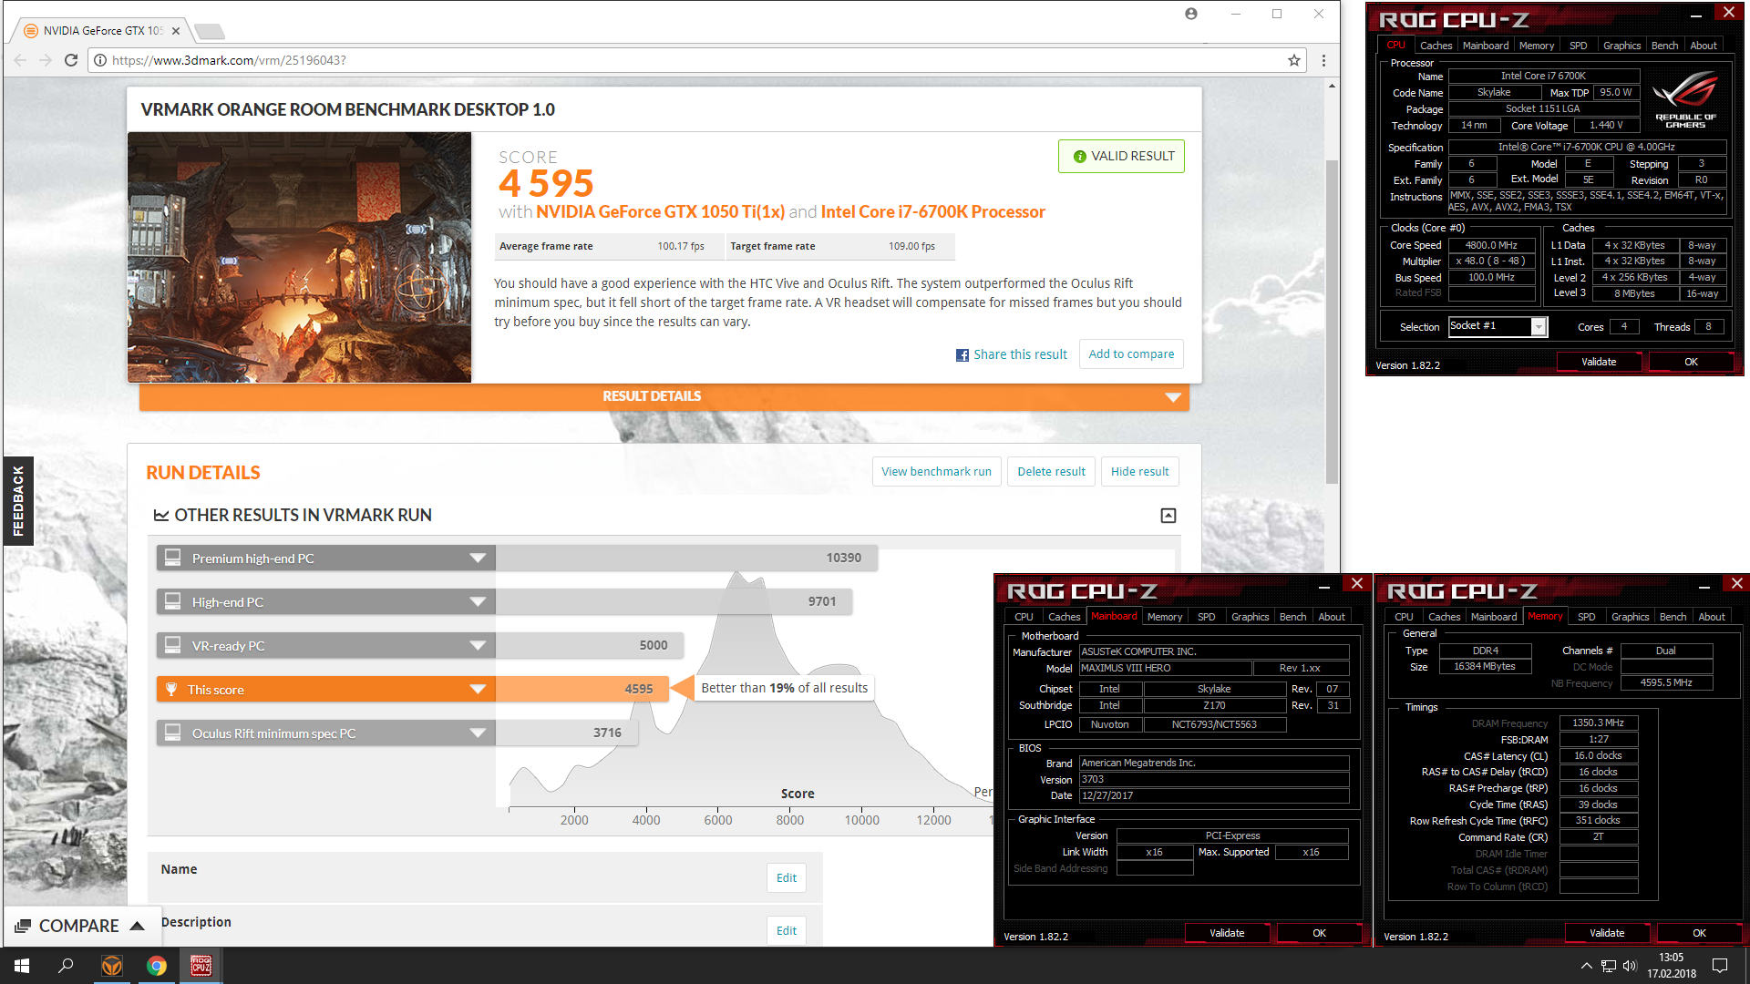Click Delete result button
This screenshot has width=1750, height=984.
(1051, 471)
